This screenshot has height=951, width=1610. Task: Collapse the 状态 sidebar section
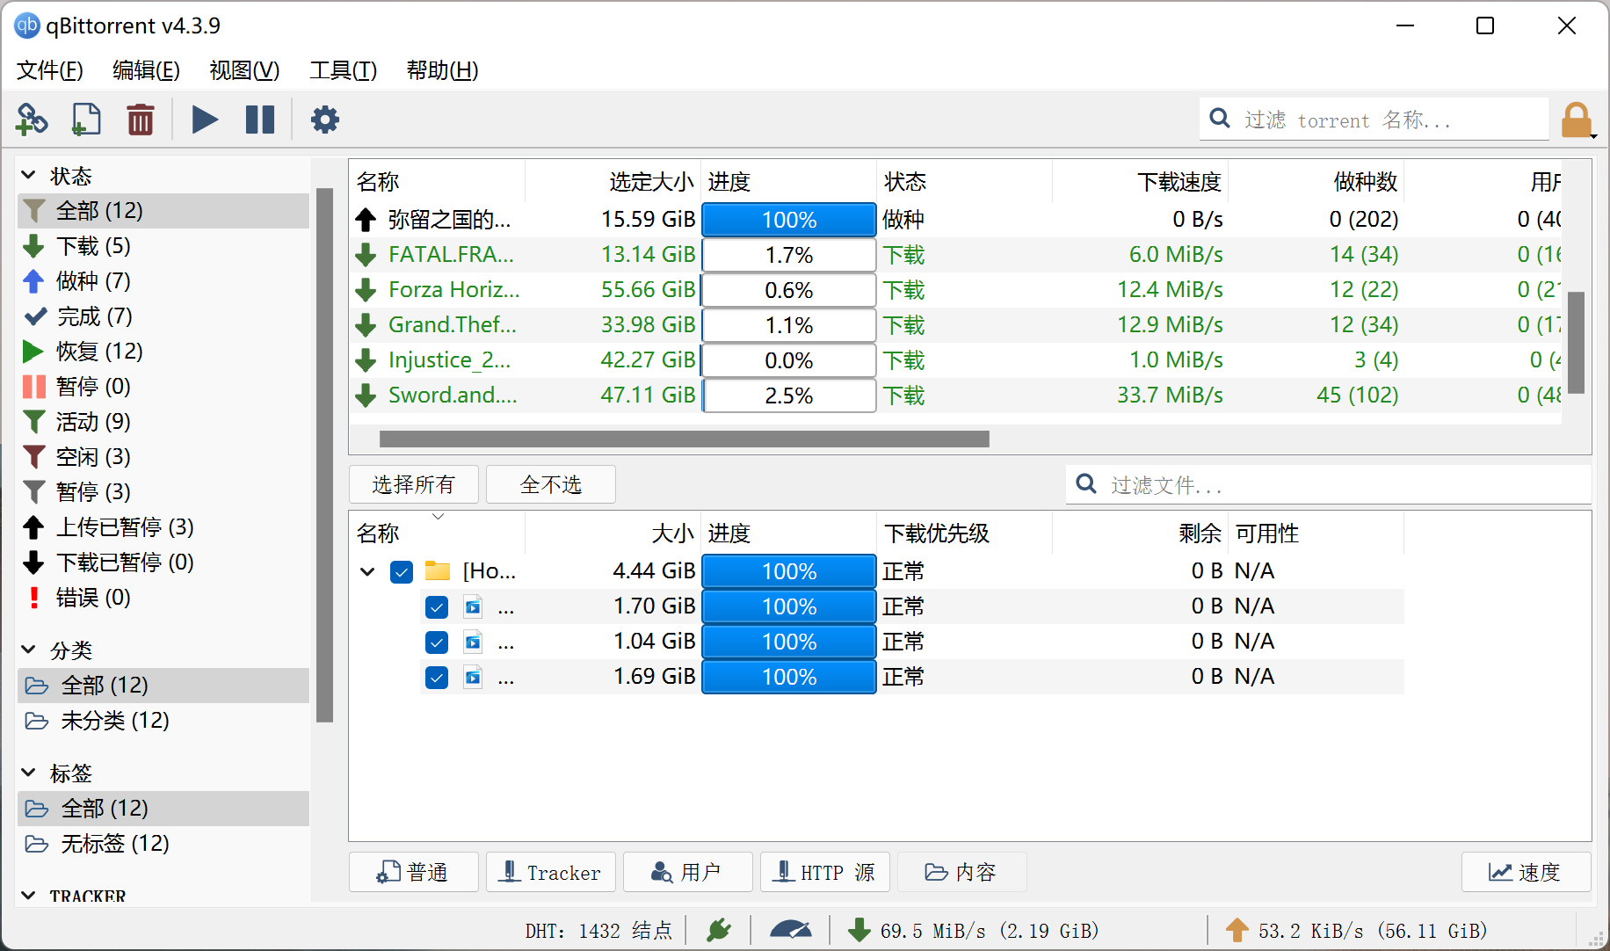(28, 175)
